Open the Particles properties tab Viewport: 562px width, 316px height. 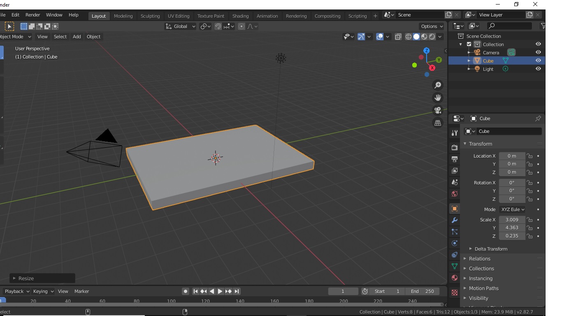[x=455, y=232]
